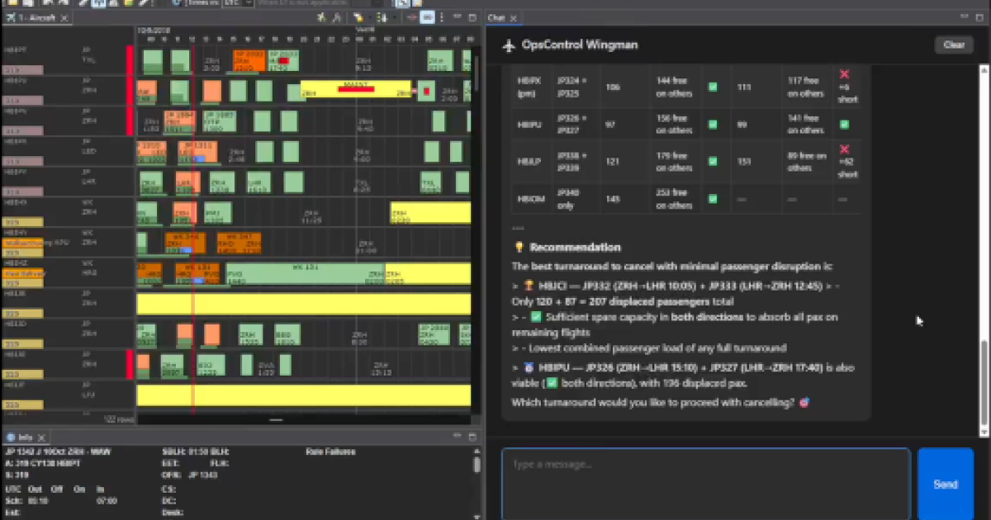Minimize the Aircraft panel

457,17
